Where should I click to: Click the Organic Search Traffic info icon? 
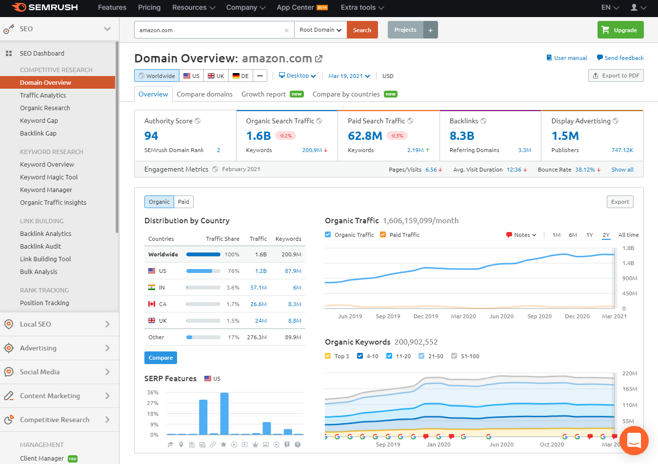point(319,121)
